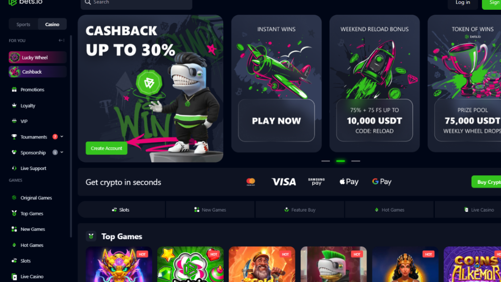Click the Cashback percent icon in sidebar

coord(14,72)
